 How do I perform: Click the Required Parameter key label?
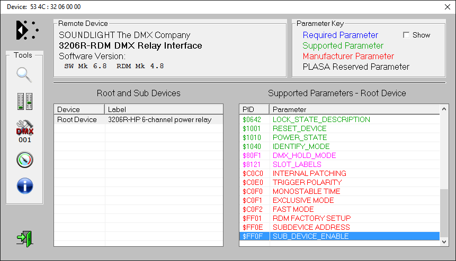coord(340,35)
